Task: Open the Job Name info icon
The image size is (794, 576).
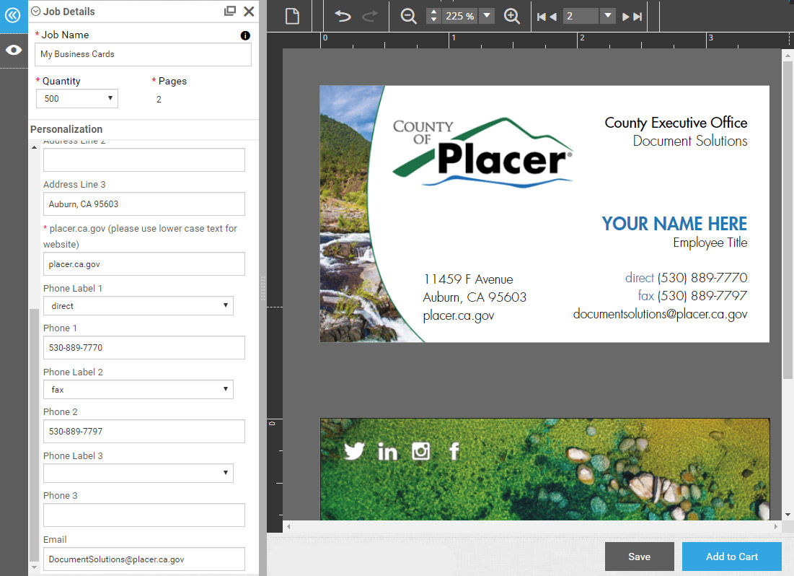Action: coord(245,35)
